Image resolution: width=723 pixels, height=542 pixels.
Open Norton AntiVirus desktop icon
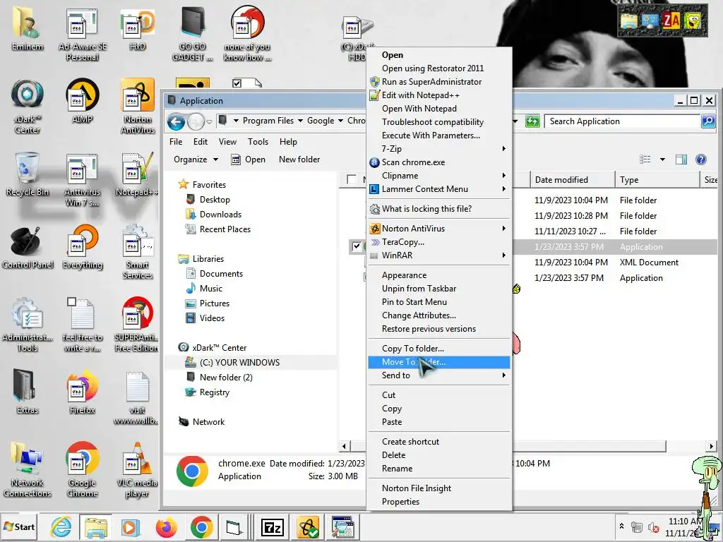138,106
